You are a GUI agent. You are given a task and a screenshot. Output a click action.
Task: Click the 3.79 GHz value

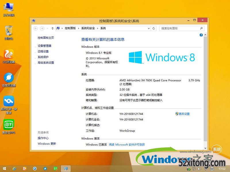[x=194, y=80]
